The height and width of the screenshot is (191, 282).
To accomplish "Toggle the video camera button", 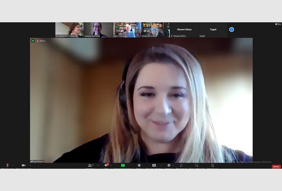I will (24, 165).
